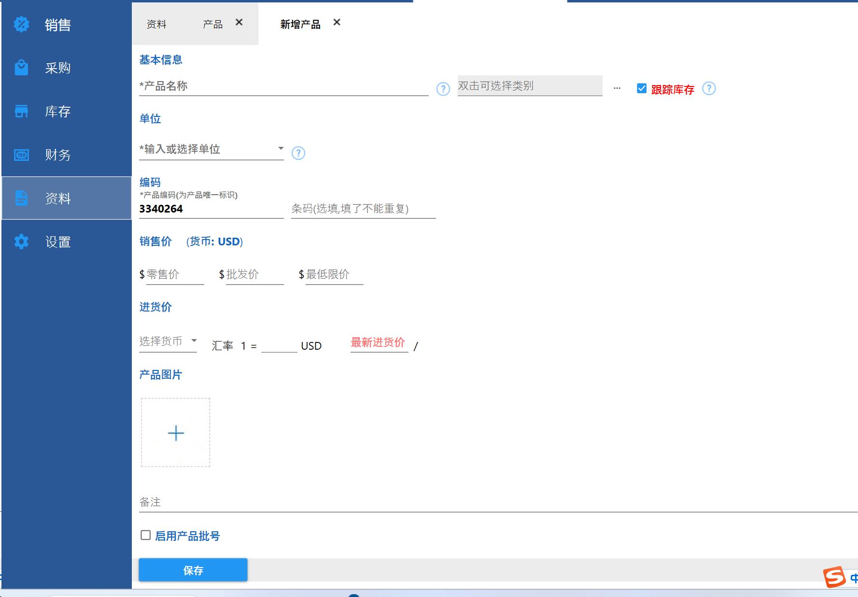
Task: Click the ellipsis button for category selection
Action: [x=617, y=88]
